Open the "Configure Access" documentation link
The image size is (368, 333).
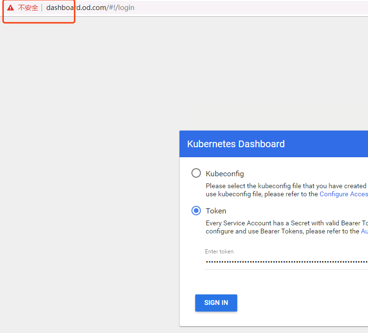tap(343, 194)
